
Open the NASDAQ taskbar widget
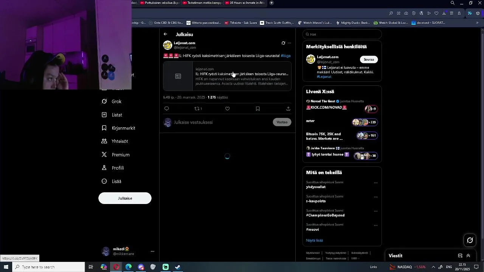[408, 267]
